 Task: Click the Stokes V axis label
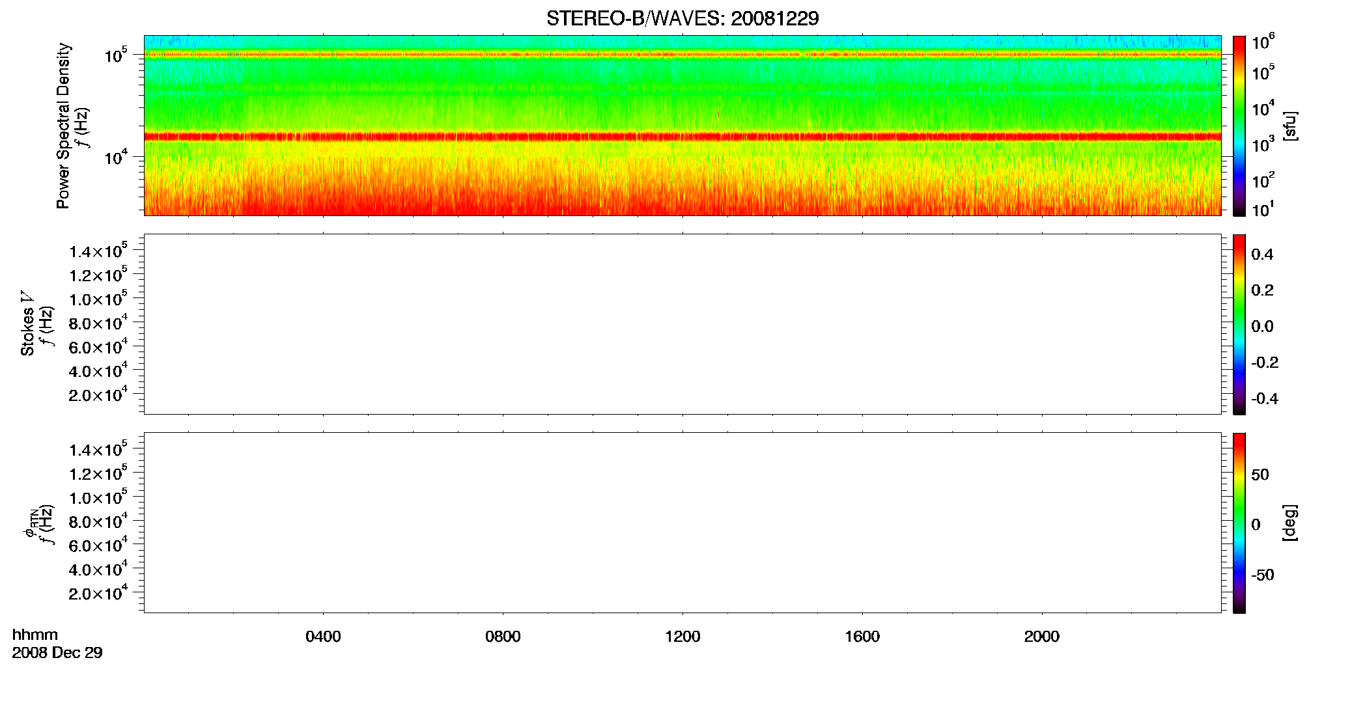pyautogui.click(x=27, y=324)
